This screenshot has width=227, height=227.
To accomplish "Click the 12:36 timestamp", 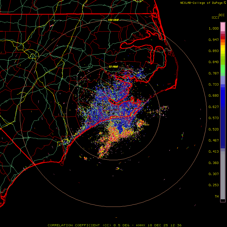I will (176, 225).
